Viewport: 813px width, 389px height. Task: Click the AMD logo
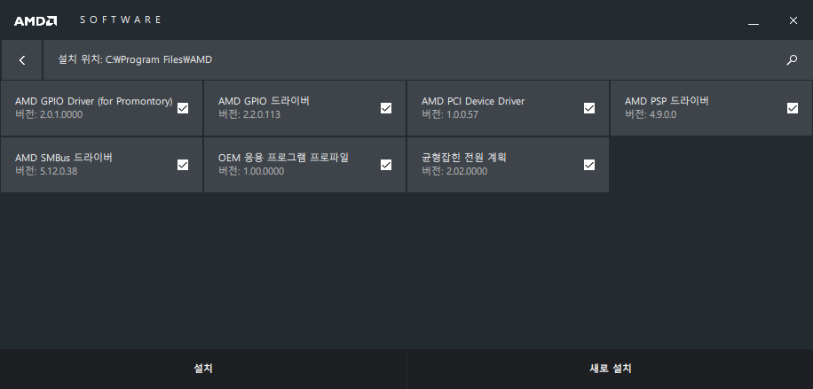36,20
